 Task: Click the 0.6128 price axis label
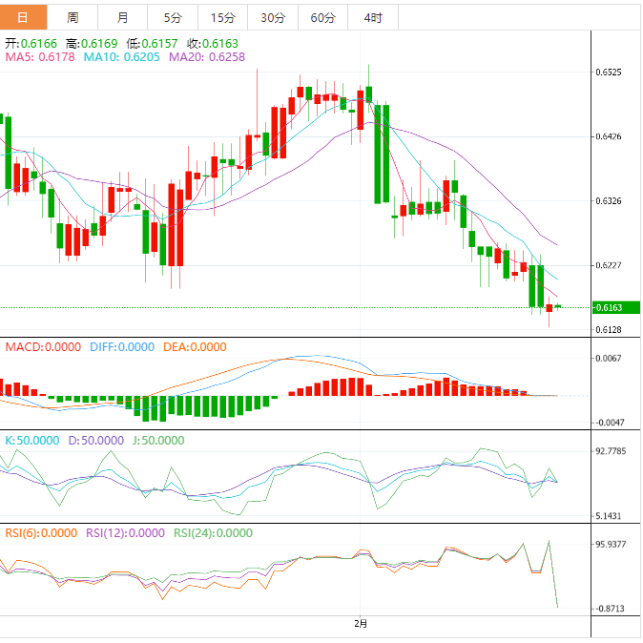(609, 330)
